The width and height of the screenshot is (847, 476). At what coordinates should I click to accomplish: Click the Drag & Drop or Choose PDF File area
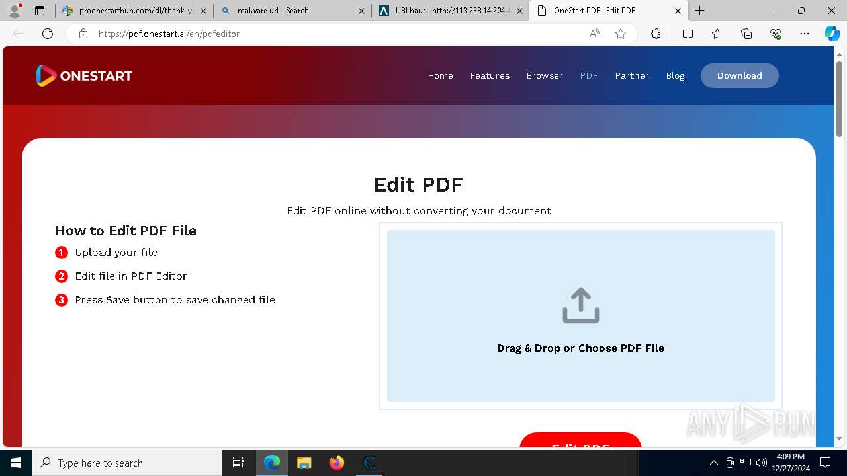(x=581, y=316)
